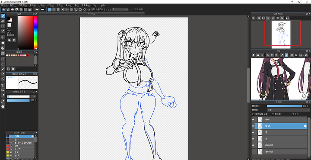Image resolution: width=311 pixels, height=160 pixels.
Task: Enable the circle snap icon
Action: coord(71,9)
